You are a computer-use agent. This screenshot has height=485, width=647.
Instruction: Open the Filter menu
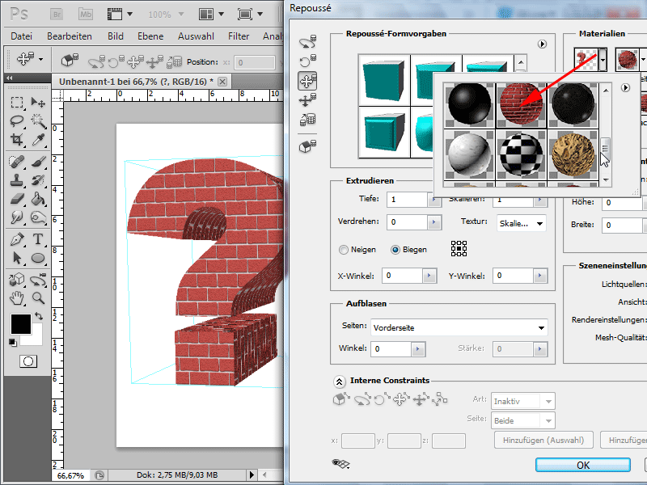(x=239, y=36)
